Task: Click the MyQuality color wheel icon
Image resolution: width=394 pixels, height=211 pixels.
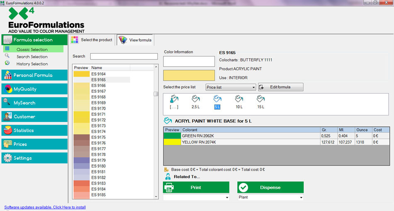Action: pos(8,89)
